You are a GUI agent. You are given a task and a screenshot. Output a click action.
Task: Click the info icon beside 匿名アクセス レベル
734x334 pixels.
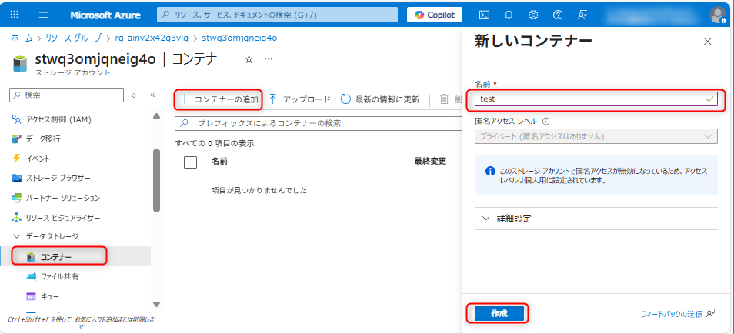click(x=545, y=121)
